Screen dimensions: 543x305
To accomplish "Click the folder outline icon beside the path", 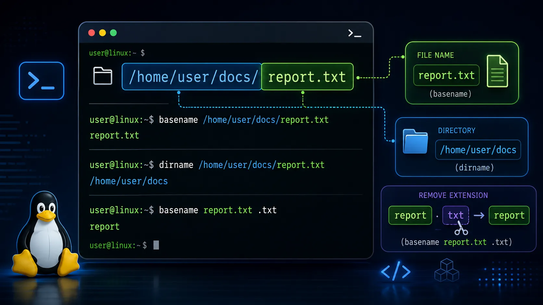I will 103,76.
